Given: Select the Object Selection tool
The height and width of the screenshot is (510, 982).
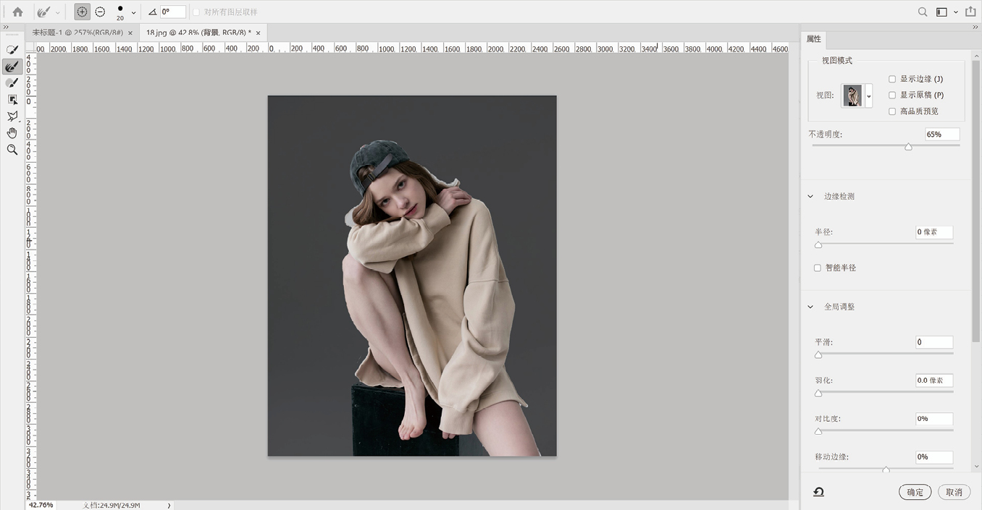Looking at the screenshot, I should point(12,100).
